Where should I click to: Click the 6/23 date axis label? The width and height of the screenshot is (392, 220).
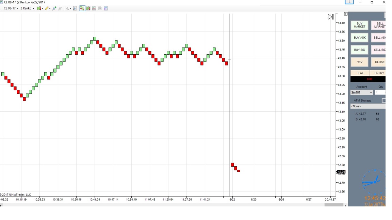[254, 200]
